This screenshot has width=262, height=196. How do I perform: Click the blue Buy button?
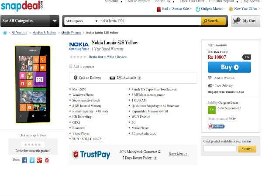pos(229,67)
